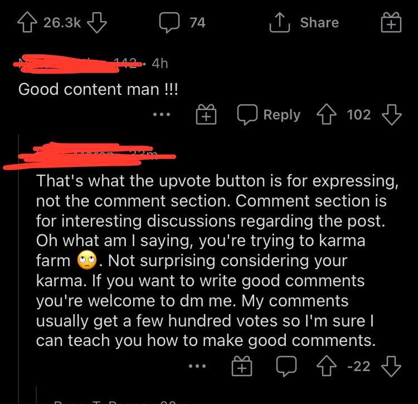Downvote the comment scored -22

click(x=391, y=367)
